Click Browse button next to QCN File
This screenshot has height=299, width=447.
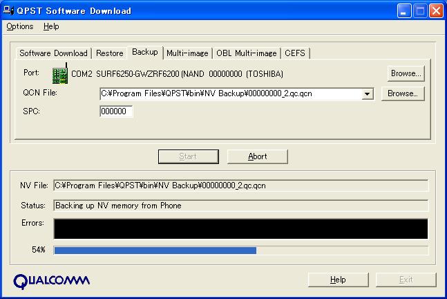coord(403,93)
